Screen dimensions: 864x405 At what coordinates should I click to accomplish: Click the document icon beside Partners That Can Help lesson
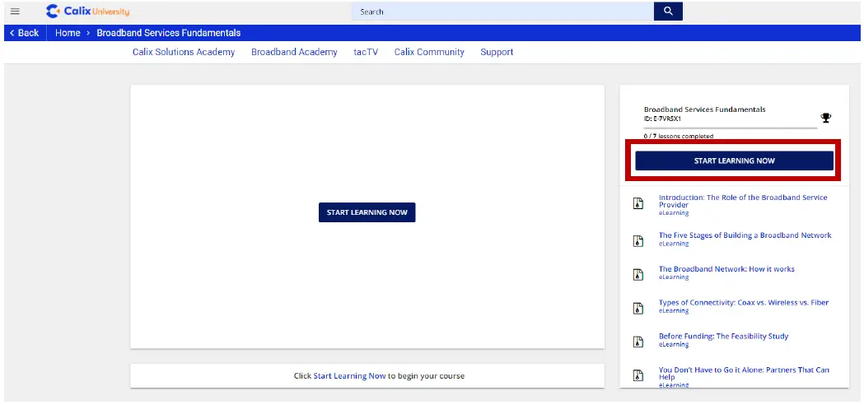point(638,375)
